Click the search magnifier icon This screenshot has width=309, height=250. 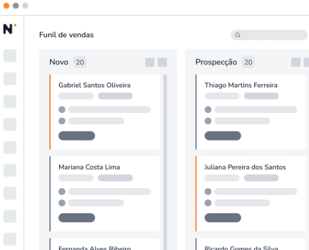click(237, 35)
